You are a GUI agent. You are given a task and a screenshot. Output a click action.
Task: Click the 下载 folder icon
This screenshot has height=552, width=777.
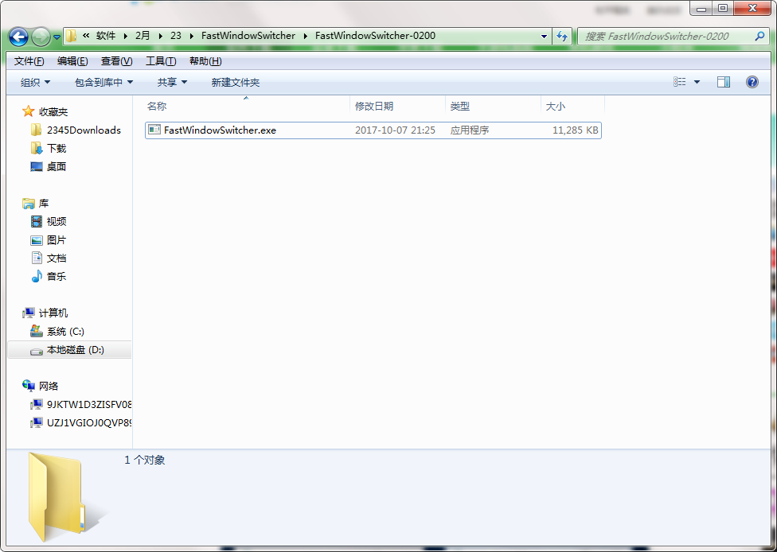[x=36, y=148]
